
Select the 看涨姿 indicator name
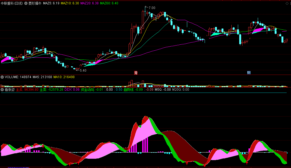tap(10, 90)
